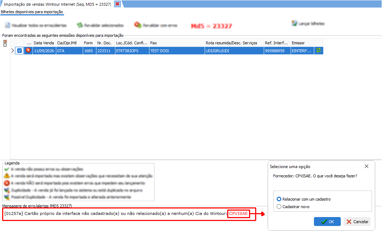Click Visualizar todos os erros/alertas toolbar button
Image resolution: width=382 pixels, height=236 pixels.
click(35, 25)
